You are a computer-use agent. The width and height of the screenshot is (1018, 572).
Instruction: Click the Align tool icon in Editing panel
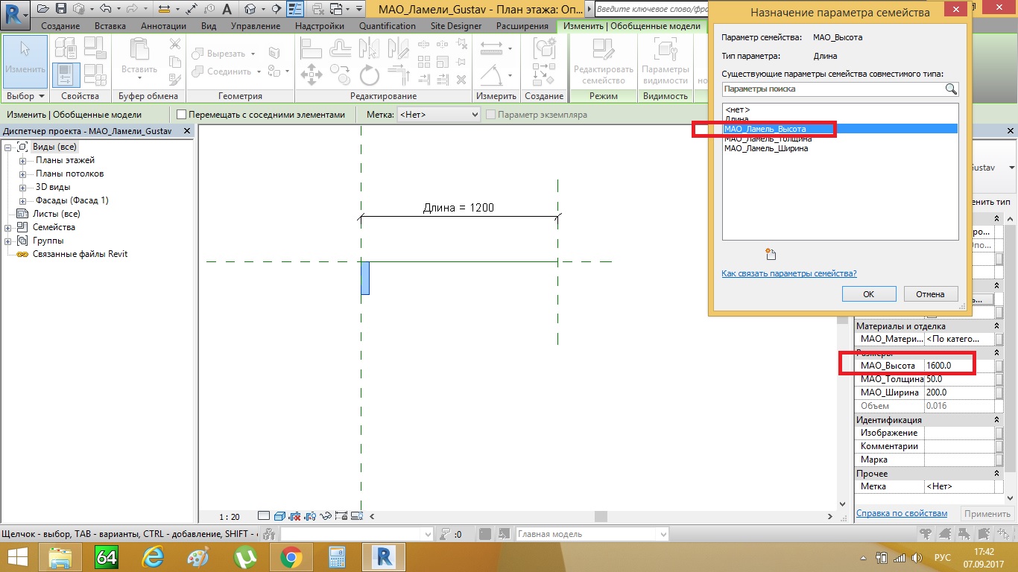[x=311, y=48]
